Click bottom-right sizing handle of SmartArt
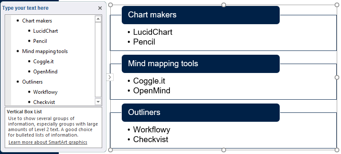The width and height of the screenshot is (341, 154). click(337, 150)
